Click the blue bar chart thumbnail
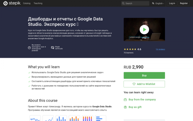 pyautogui.click(x=61, y=118)
